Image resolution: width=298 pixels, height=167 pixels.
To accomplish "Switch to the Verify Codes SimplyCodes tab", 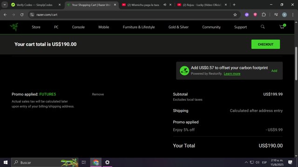I will pyautogui.click(x=34, y=5).
